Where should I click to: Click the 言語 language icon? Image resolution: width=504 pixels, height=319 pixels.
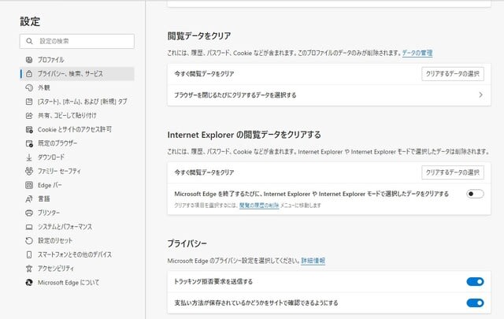[29, 199]
